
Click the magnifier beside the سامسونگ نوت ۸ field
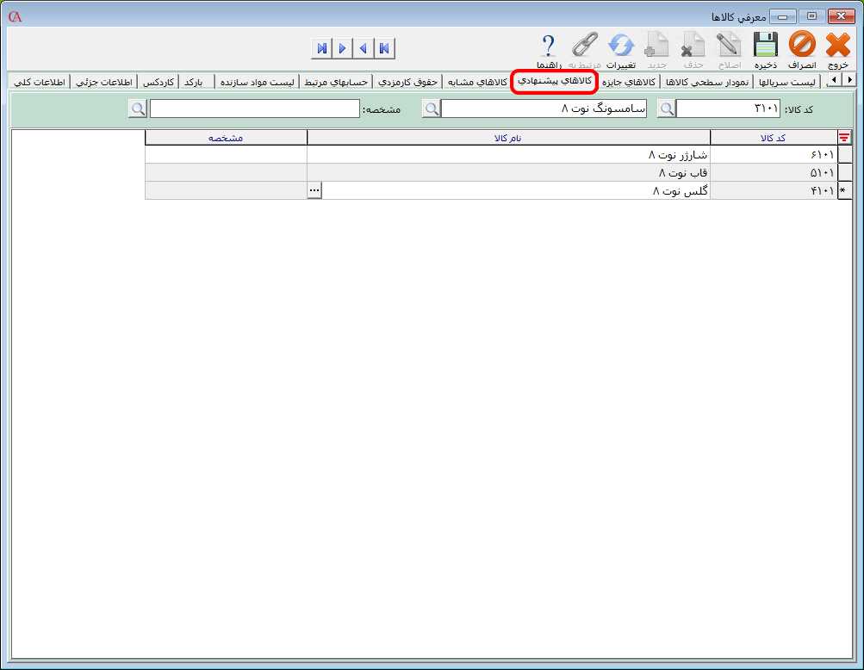(432, 109)
